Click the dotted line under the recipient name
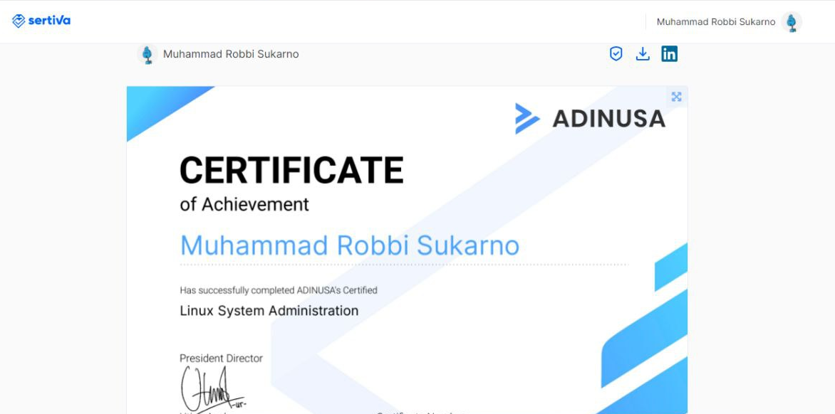The width and height of the screenshot is (835, 414). pos(404,265)
